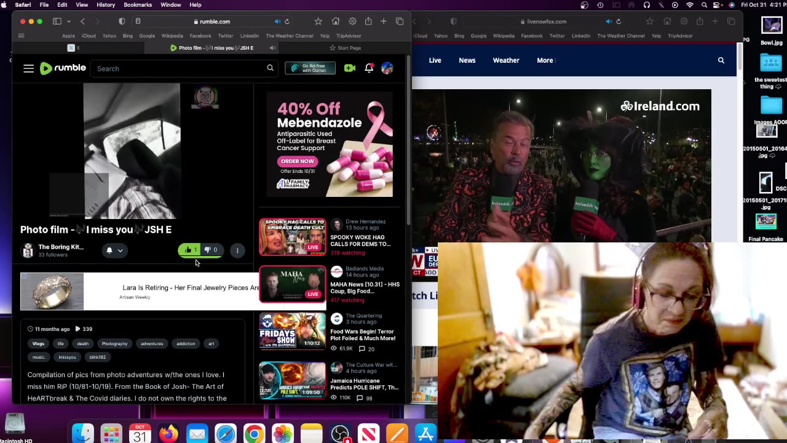Open the sidebar dropdown arrow in Safari toolbar
Screen dimensions: 787x443
(68, 22)
